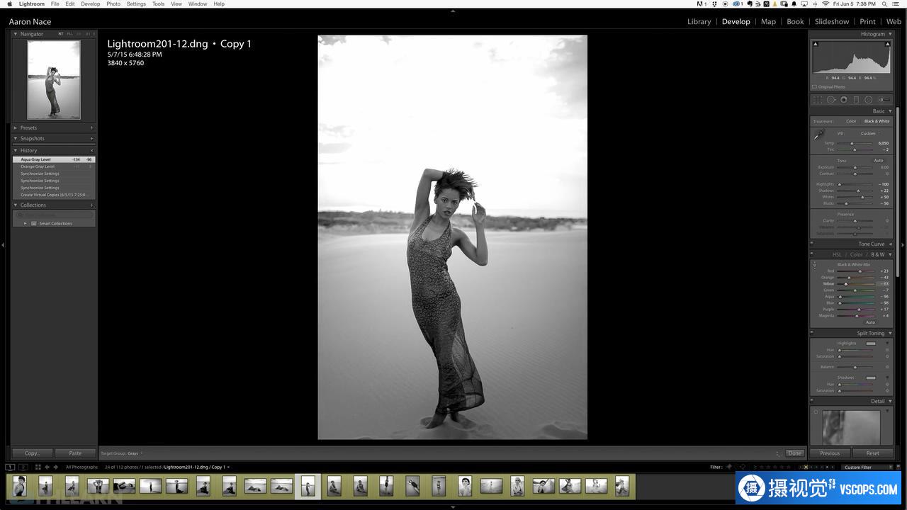Expand the Presets panel

tap(16, 128)
